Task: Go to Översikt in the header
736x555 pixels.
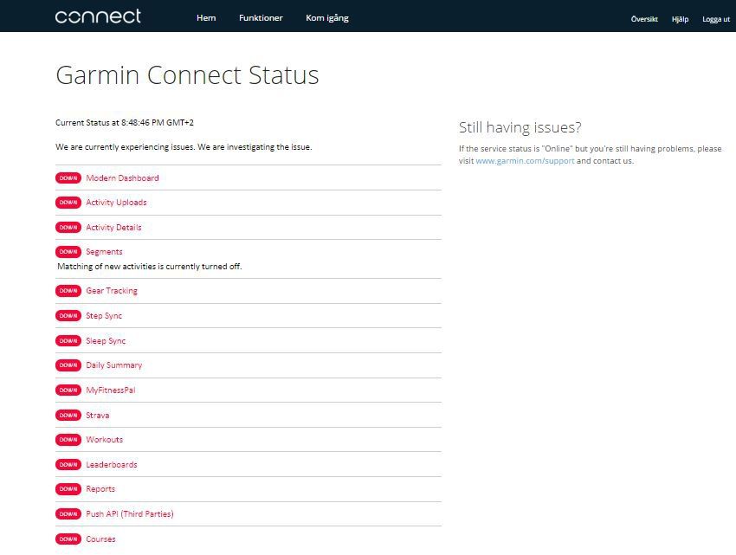Action: click(644, 19)
